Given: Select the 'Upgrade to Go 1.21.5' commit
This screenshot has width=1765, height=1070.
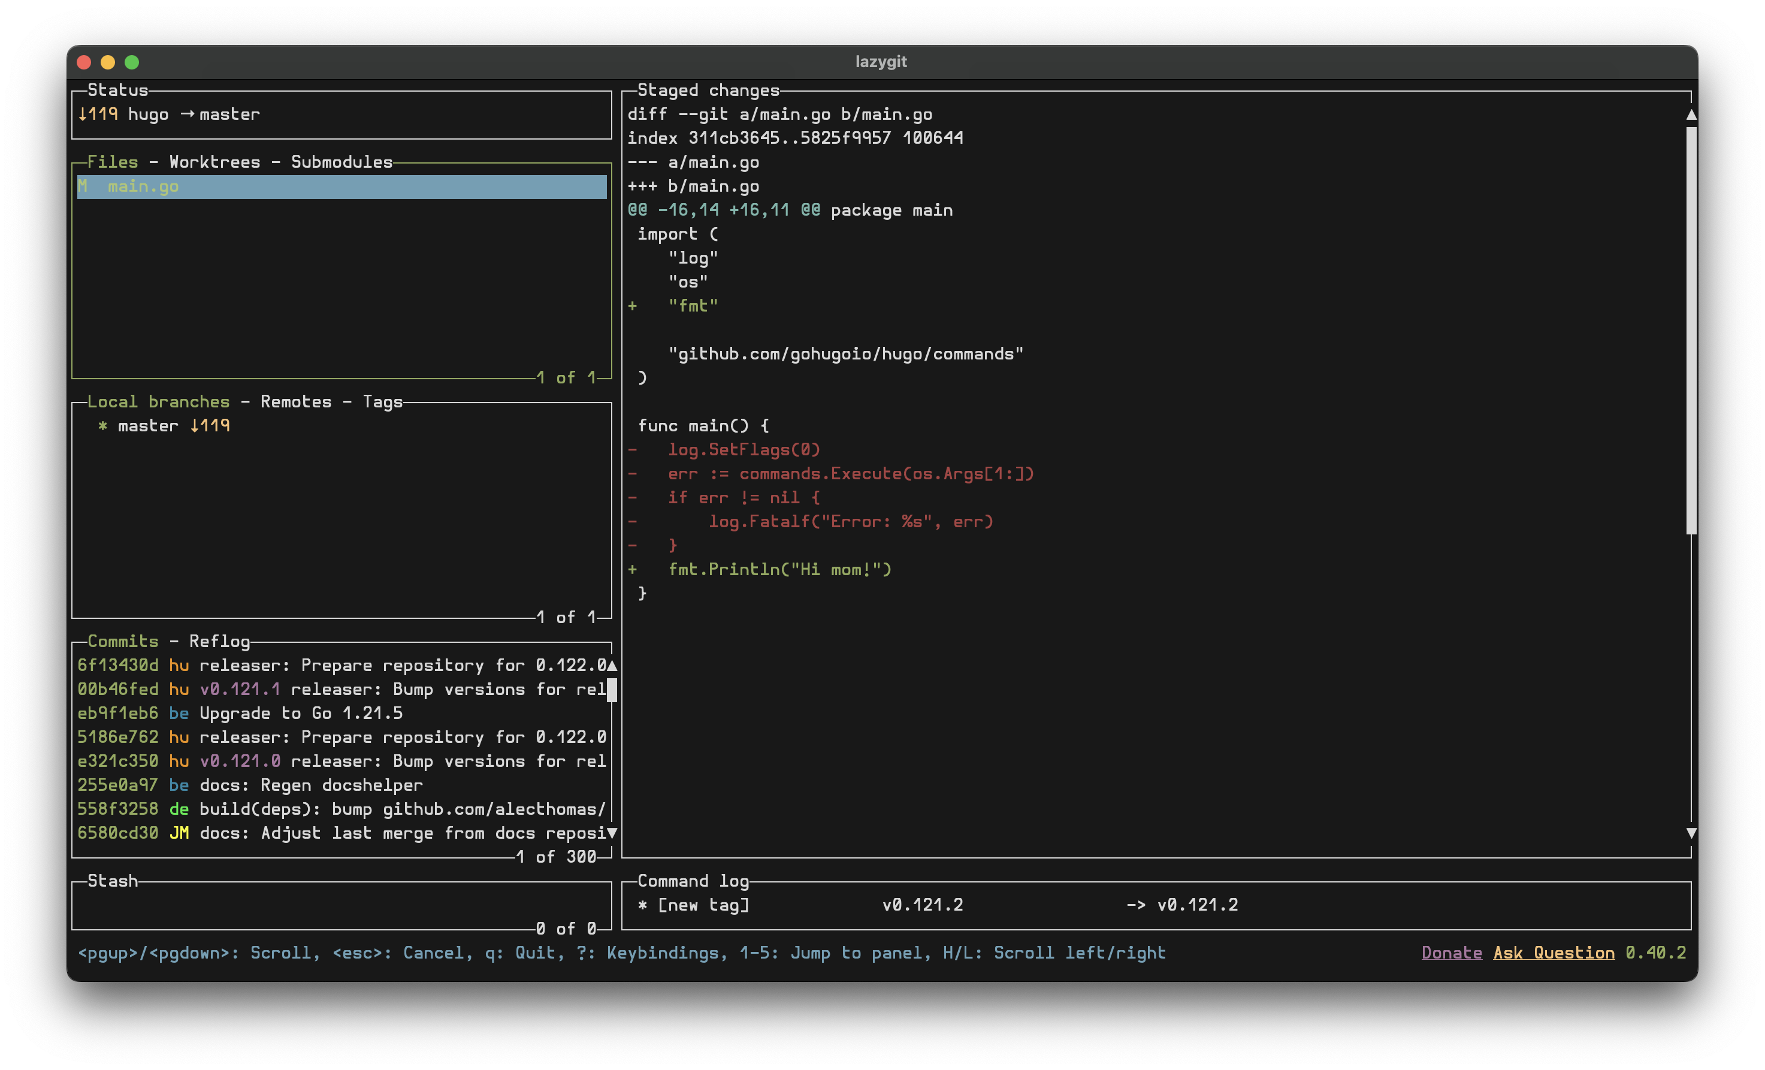Looking at the screenshot, I should [286, 712].
